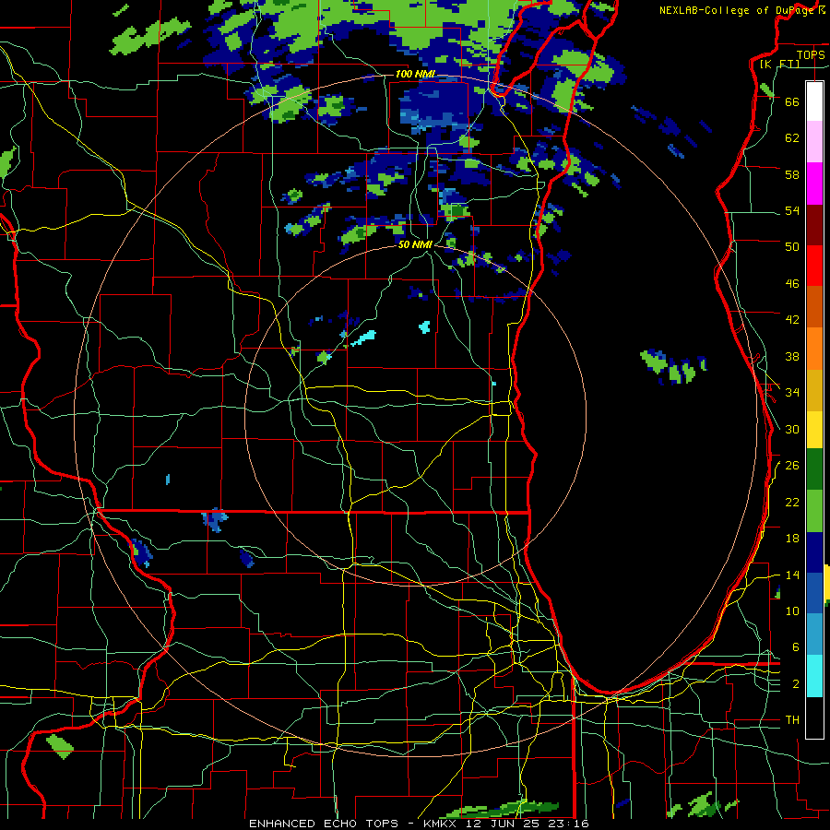Viewport: 830px width, 830px height.
Task: Click the NEXLAB-College of DuPage label
Action: (737, 10)
